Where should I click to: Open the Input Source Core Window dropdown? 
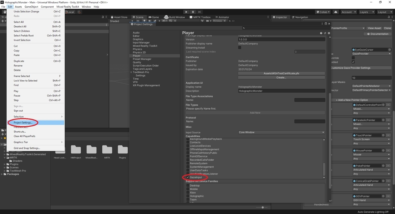coord(281,132)
